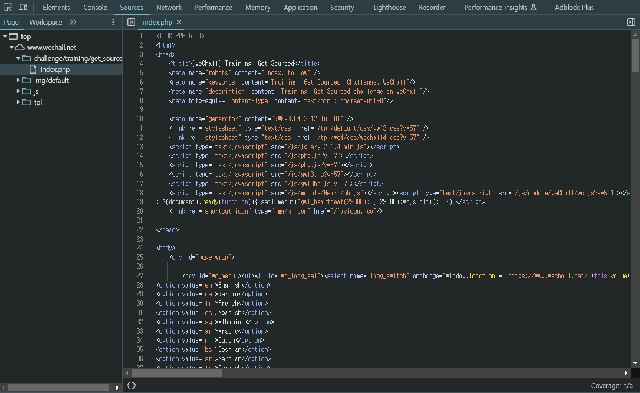Click the jquery-2.1.4.min.js script line

284,147
